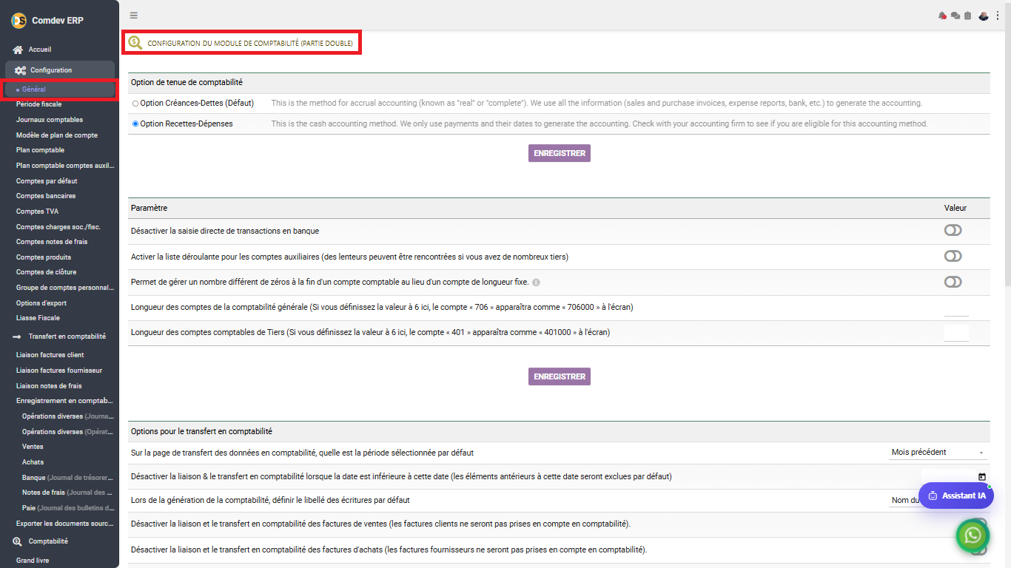This screenshot has width=1011, height=568.
Task: Click the Transfert en comptabilité arrow icon
Action: [x=17, y=337]
